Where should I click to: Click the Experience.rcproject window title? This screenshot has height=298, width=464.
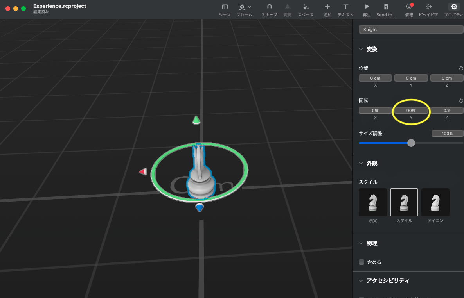point(59,6)
